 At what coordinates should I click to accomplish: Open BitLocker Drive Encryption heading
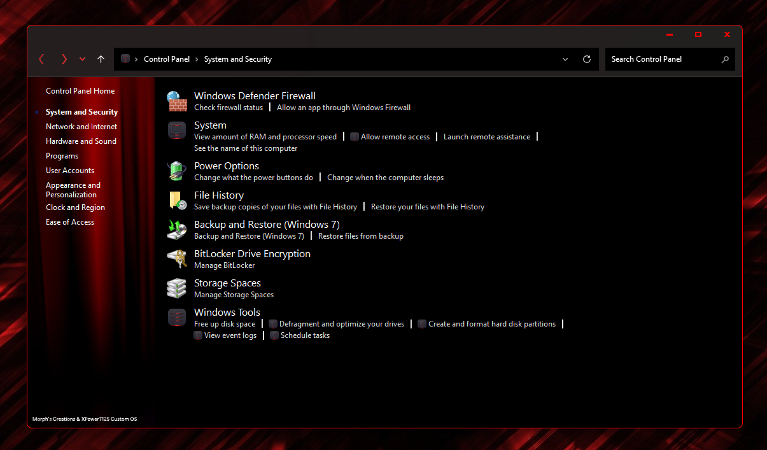point(252,254)
